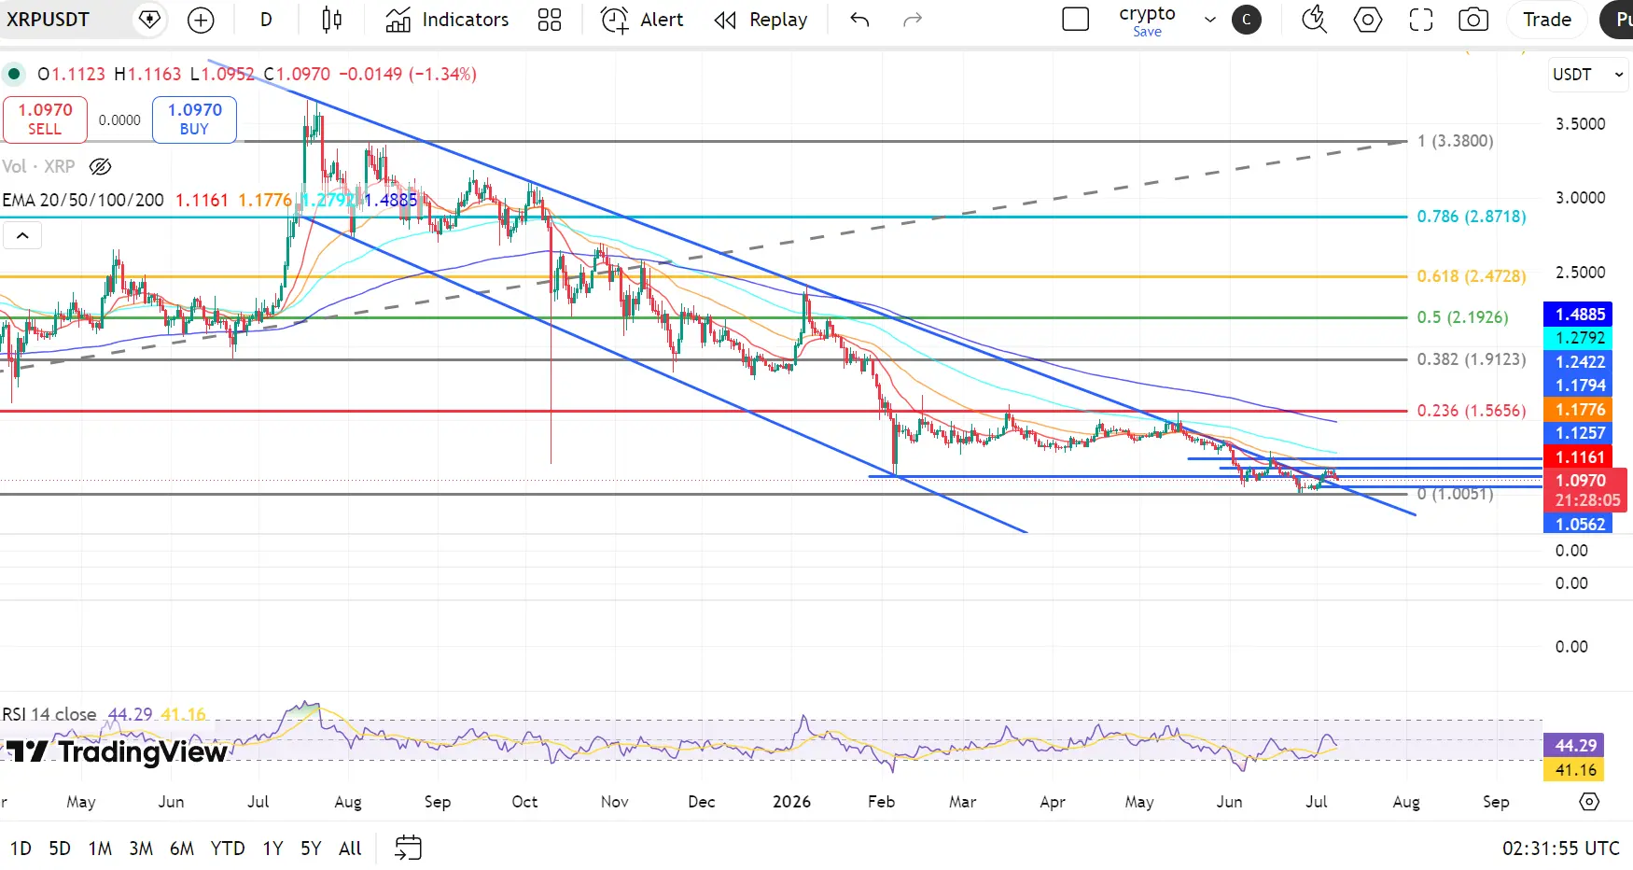
Task: Click the RSI value label 44.29
Action: (x=1574, y=746)
